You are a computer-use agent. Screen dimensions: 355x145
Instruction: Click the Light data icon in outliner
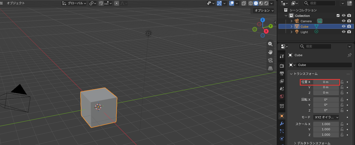click(x=316, y=32)
